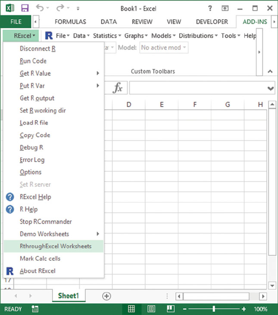Collapse the open RExcel dropdown menu

point(21,36)
